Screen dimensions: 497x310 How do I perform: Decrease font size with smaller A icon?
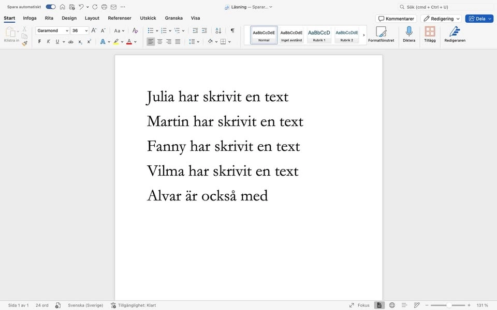pyautogui.click(x=103, y=30)
